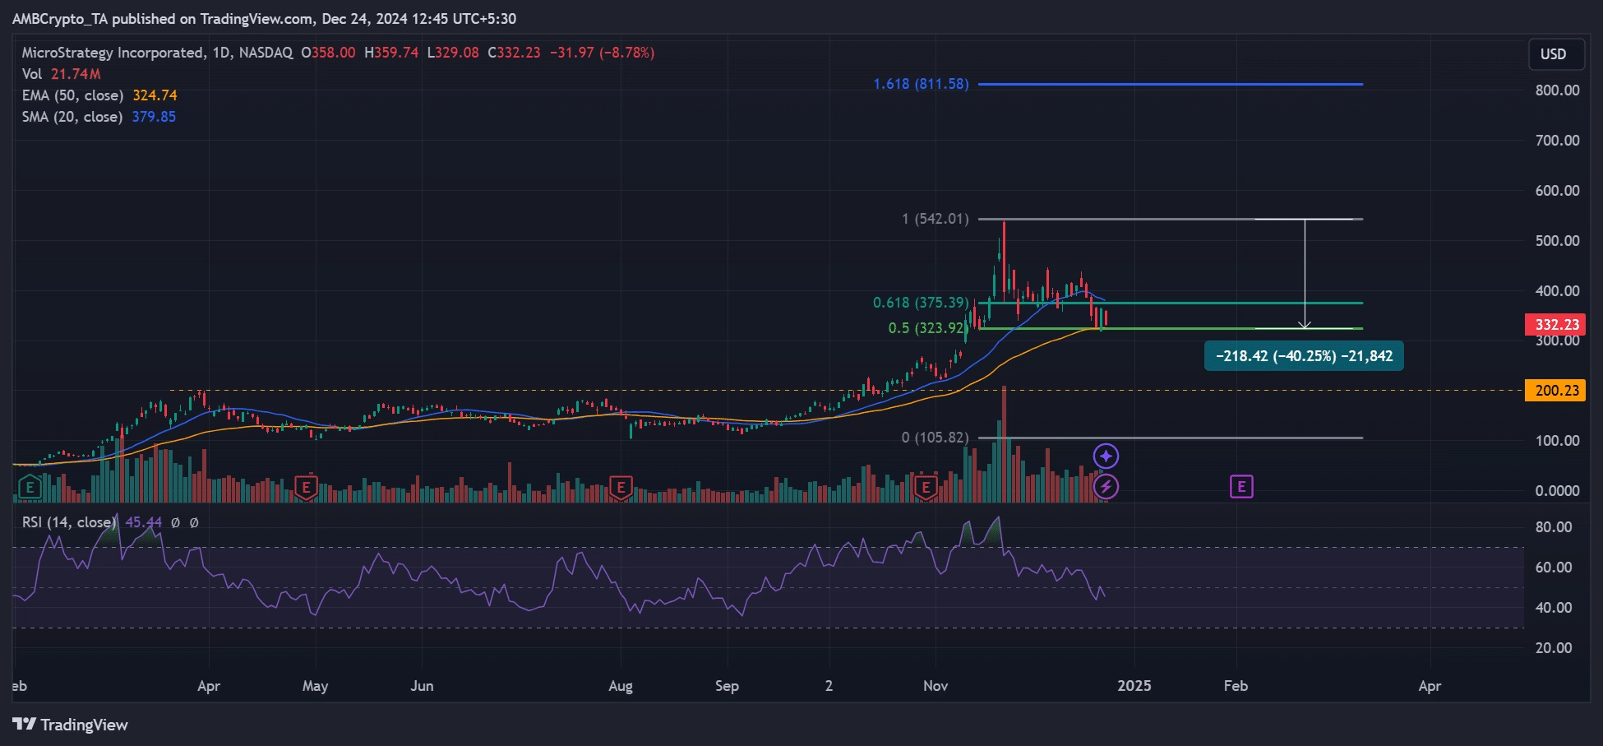Click the −218.42 (−40.25%) measurement box
Image resolution: width=1603 pixels, height=746 pixels.
pyautogui.click(x=1304, y=356)
